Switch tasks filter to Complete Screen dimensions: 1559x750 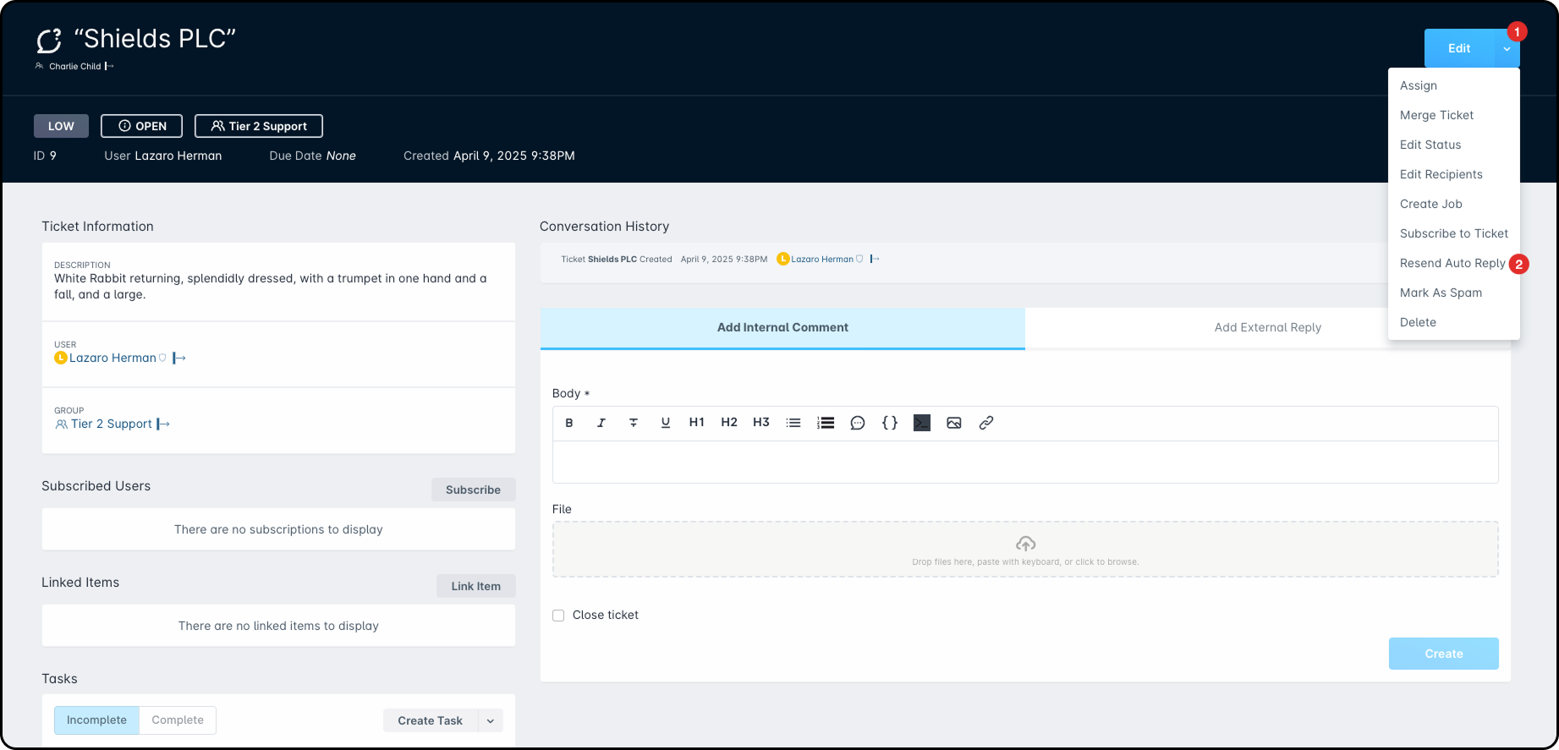tap(178, 720)
